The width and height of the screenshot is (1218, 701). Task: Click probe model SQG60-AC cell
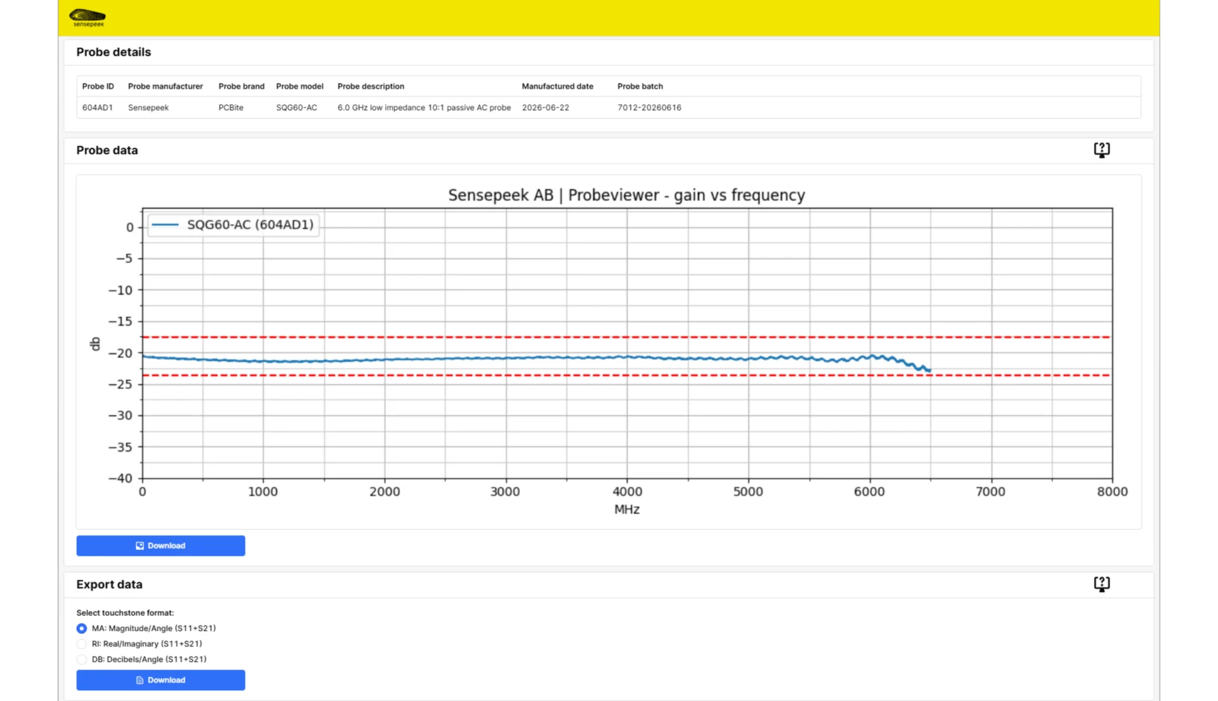tap(296, 108)
